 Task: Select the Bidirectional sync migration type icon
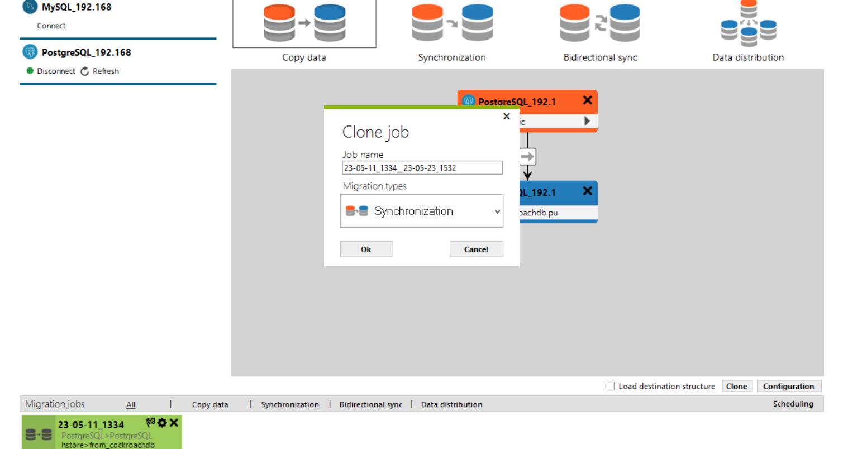(600, 23)
